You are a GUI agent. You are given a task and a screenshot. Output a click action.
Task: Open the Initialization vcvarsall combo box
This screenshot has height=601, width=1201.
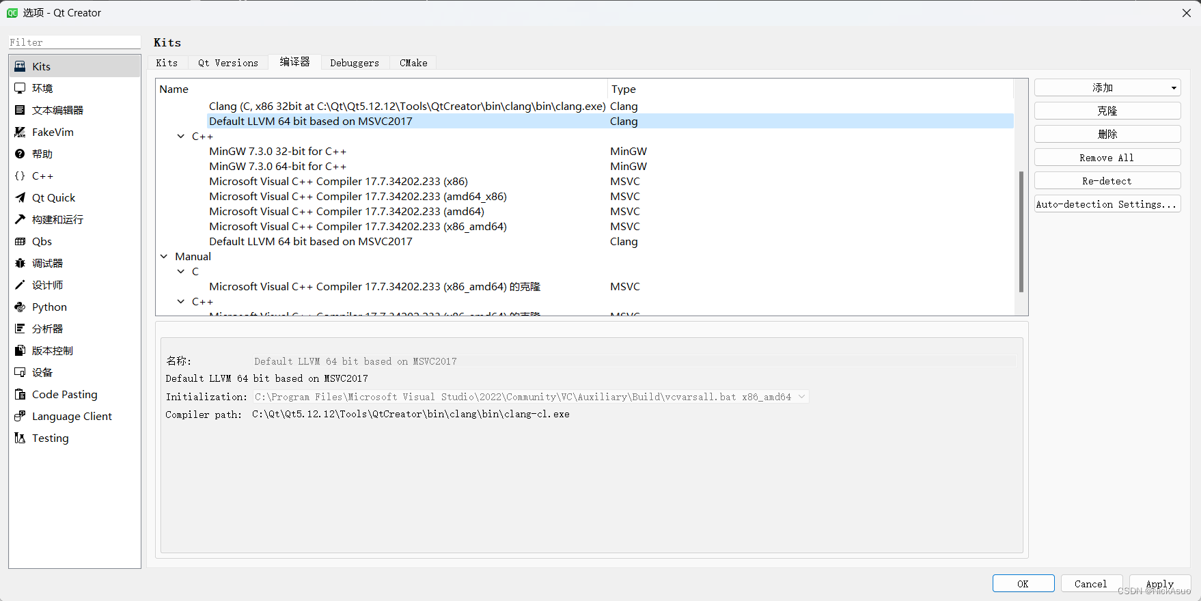531,397
